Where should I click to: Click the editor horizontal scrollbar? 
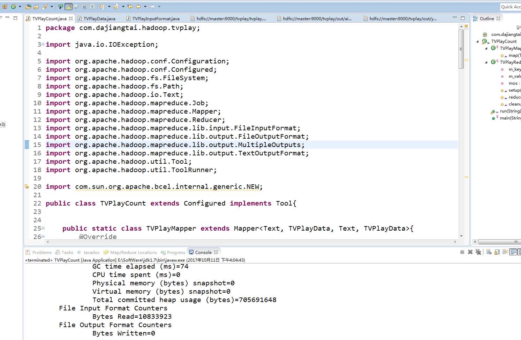coord(251,241)
